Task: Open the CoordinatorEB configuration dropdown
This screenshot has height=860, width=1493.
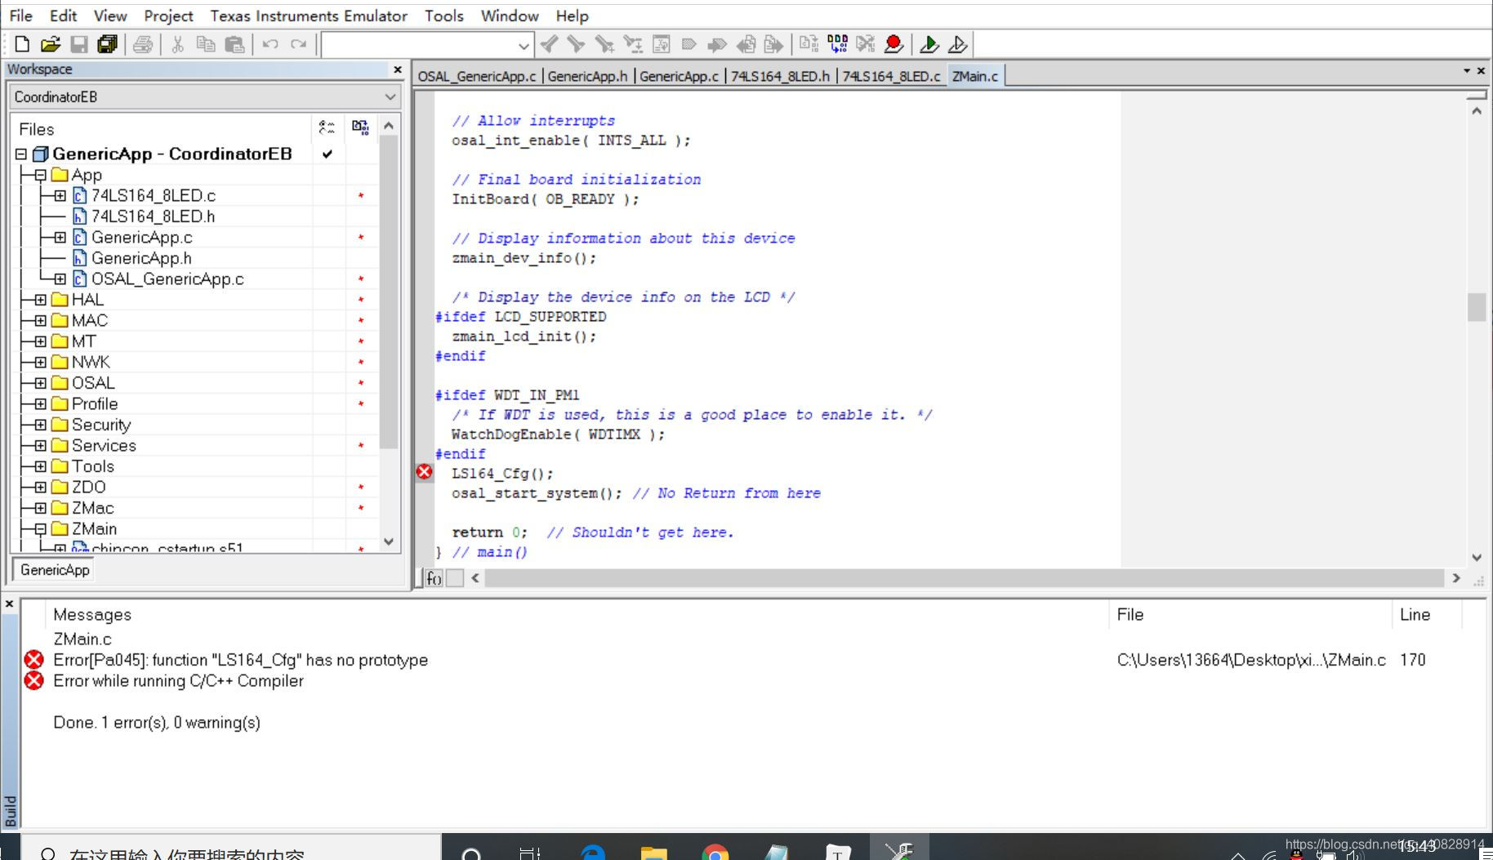Action: [390, 97]
